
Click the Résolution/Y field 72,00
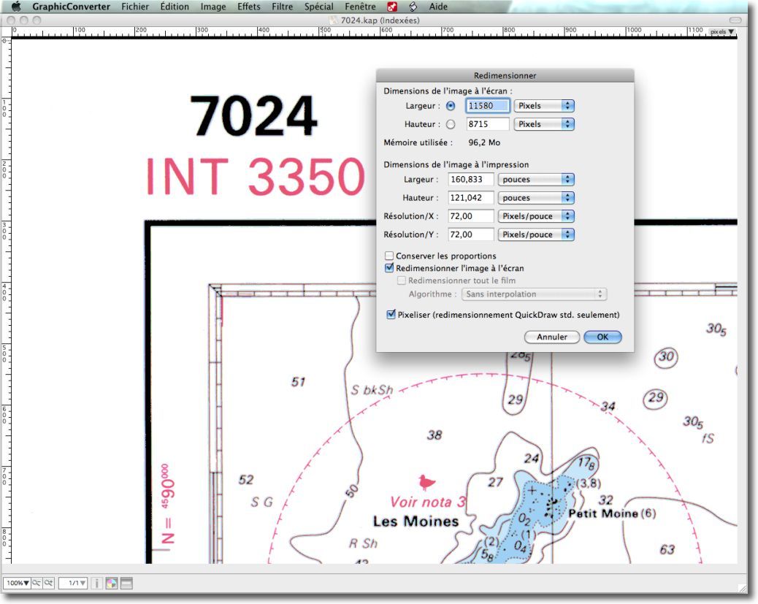pyautogui.click(x=471, y=234)
